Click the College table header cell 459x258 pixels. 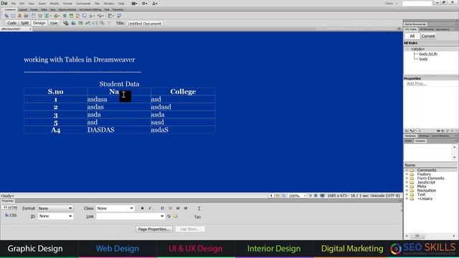pos(183,92)
